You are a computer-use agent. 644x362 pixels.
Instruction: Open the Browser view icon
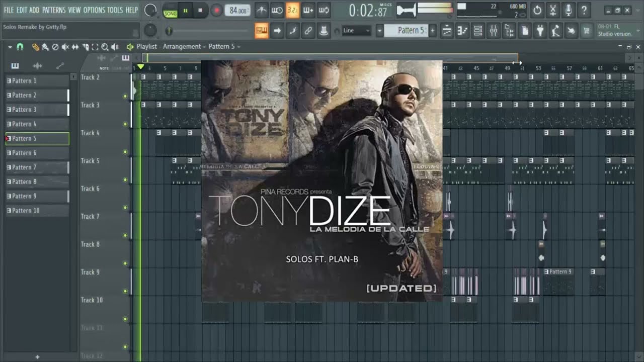[x=509, y=31]
